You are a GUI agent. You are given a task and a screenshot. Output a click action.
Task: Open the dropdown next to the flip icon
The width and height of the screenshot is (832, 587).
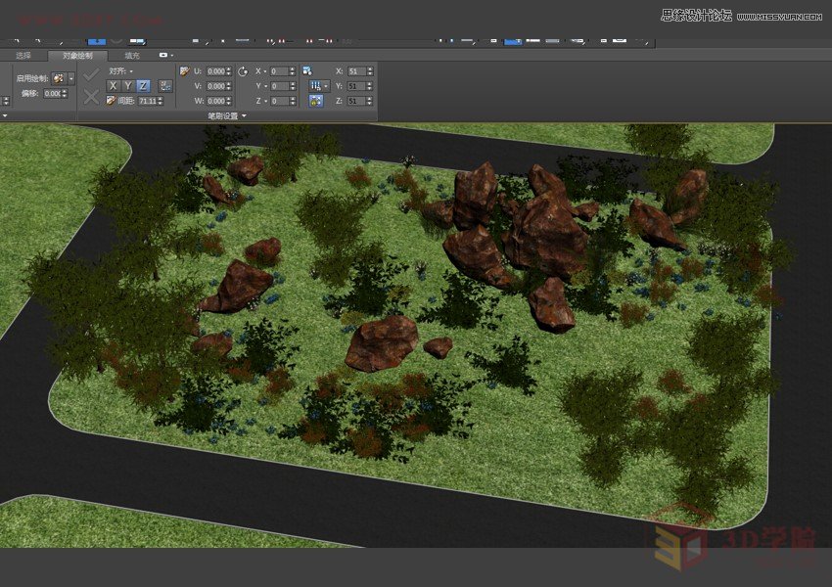click(x=327, y=85)
